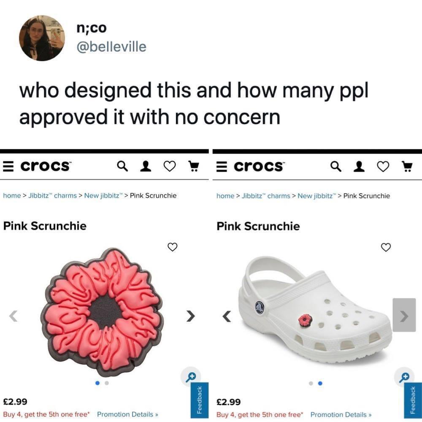The height and width of the screenshot is (422, 422).
Task: Click the wishlist heart icon in the left header
Action: pos(169,166)
